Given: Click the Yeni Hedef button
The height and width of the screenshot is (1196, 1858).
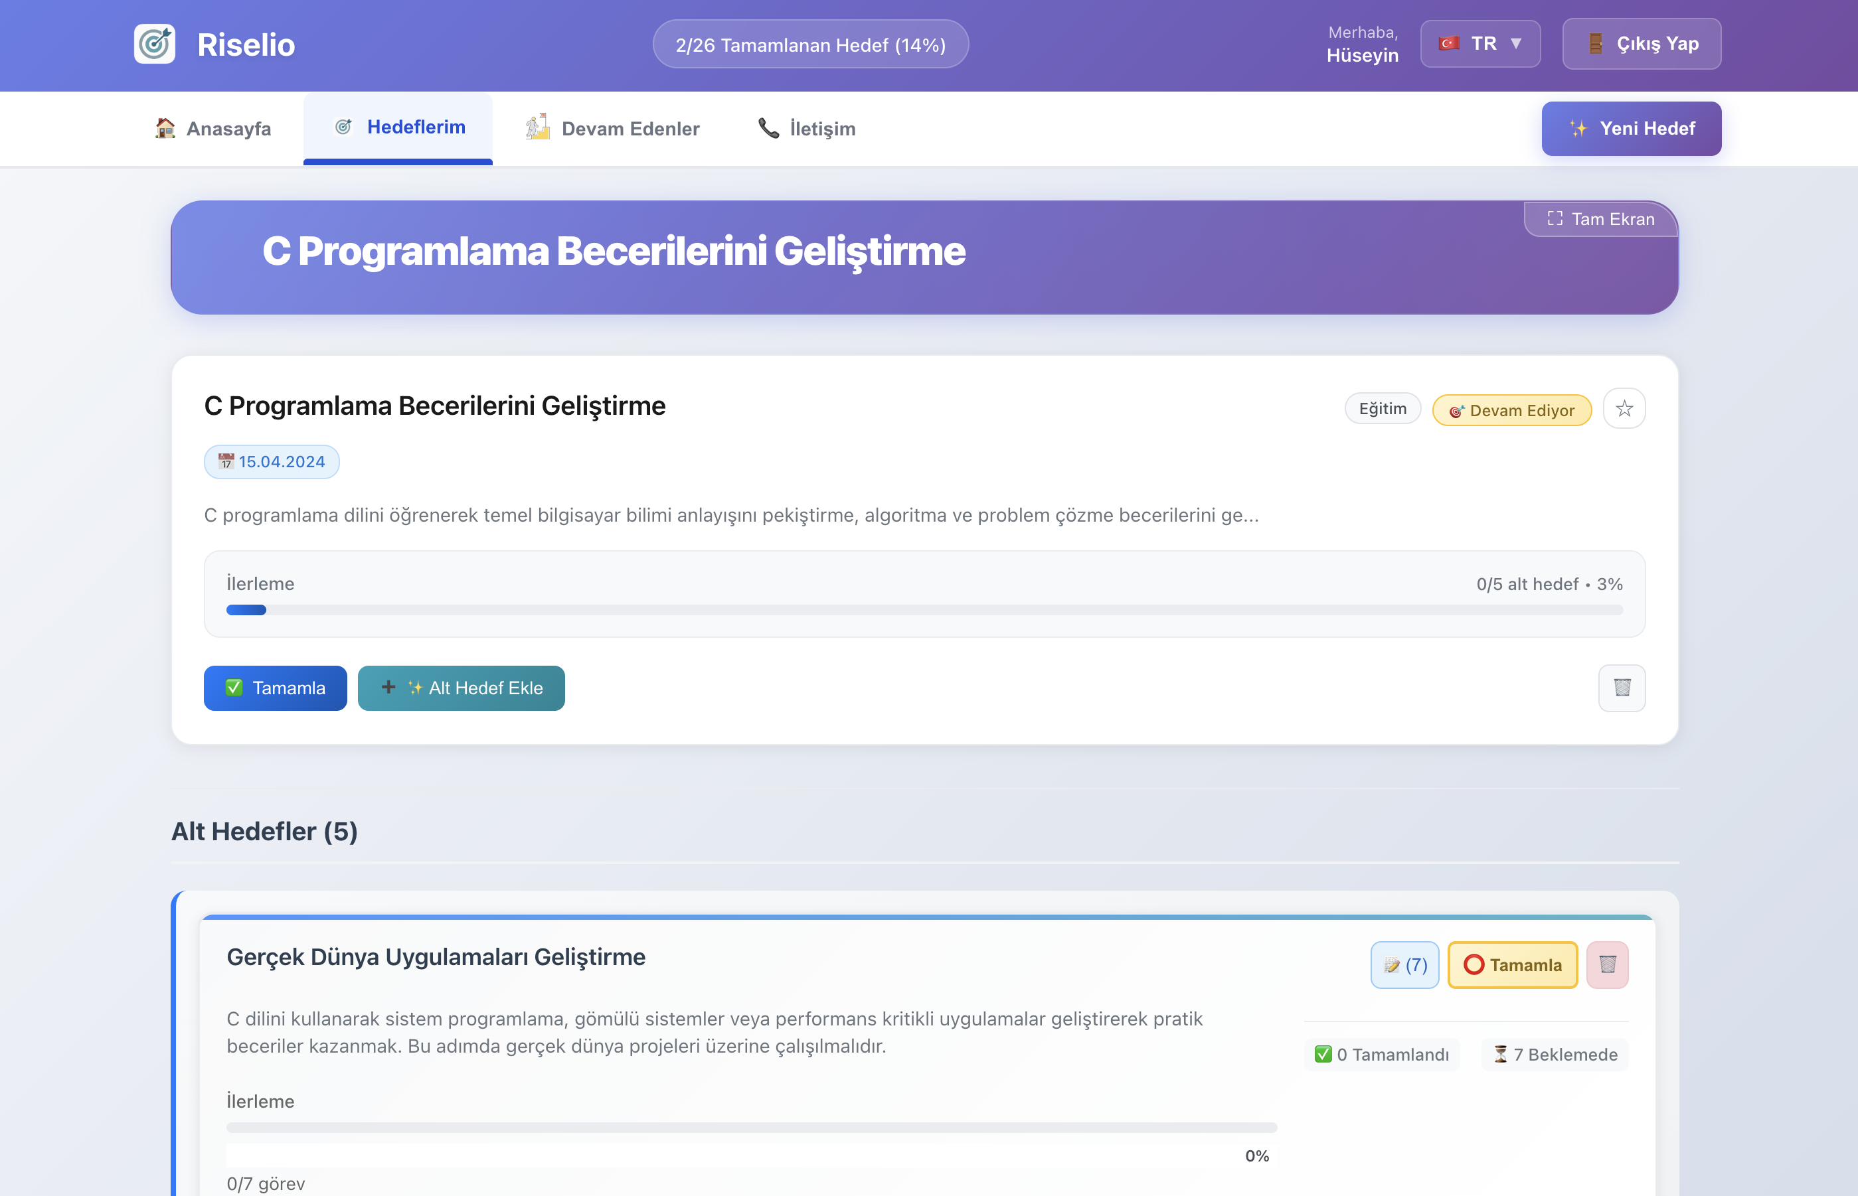Looking at the screenshot, I should click(1631, 128).
